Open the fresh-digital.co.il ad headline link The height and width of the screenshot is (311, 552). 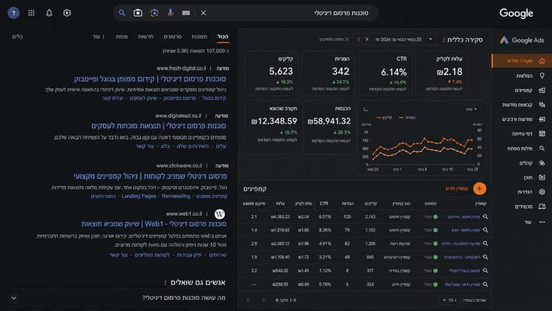[150, 78]
